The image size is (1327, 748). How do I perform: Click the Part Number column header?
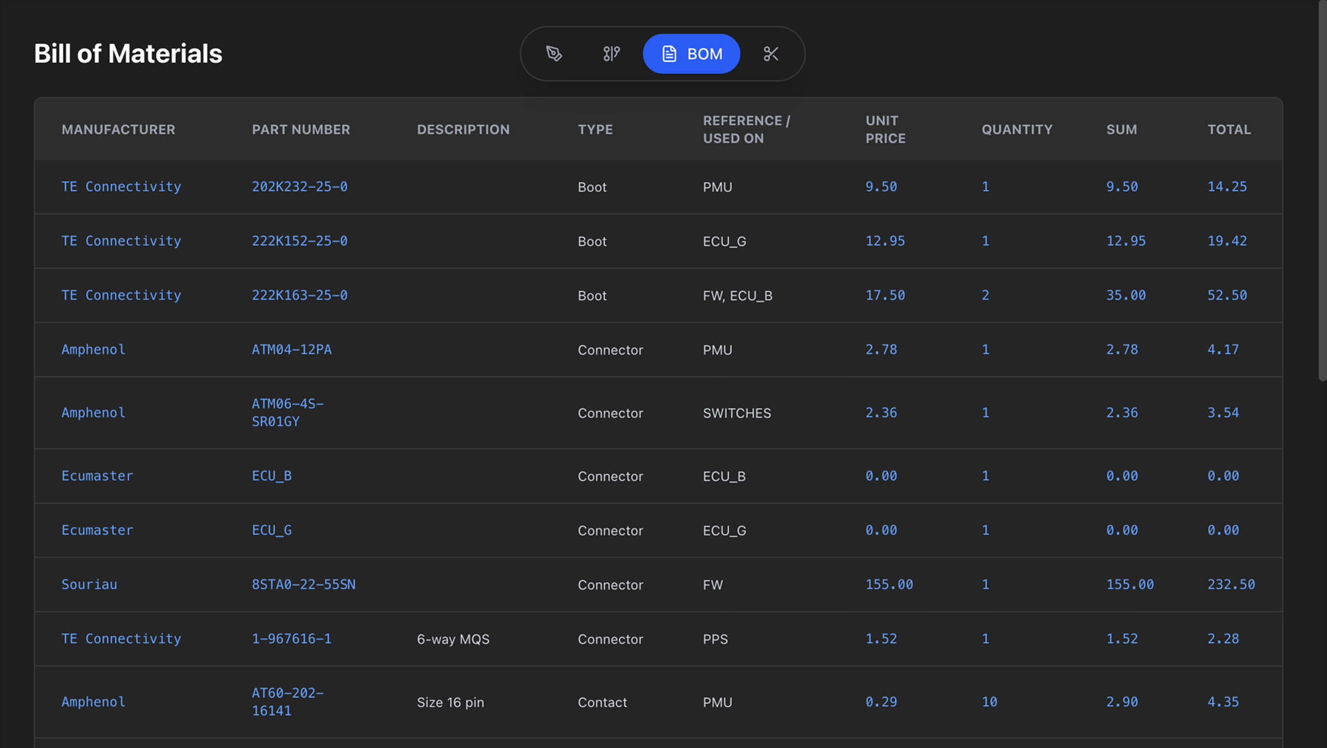[x=301, y=129]
